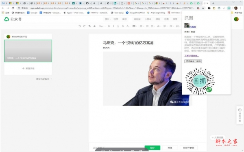
Task: Click the browser forward arrow
Action: (8, 8)
